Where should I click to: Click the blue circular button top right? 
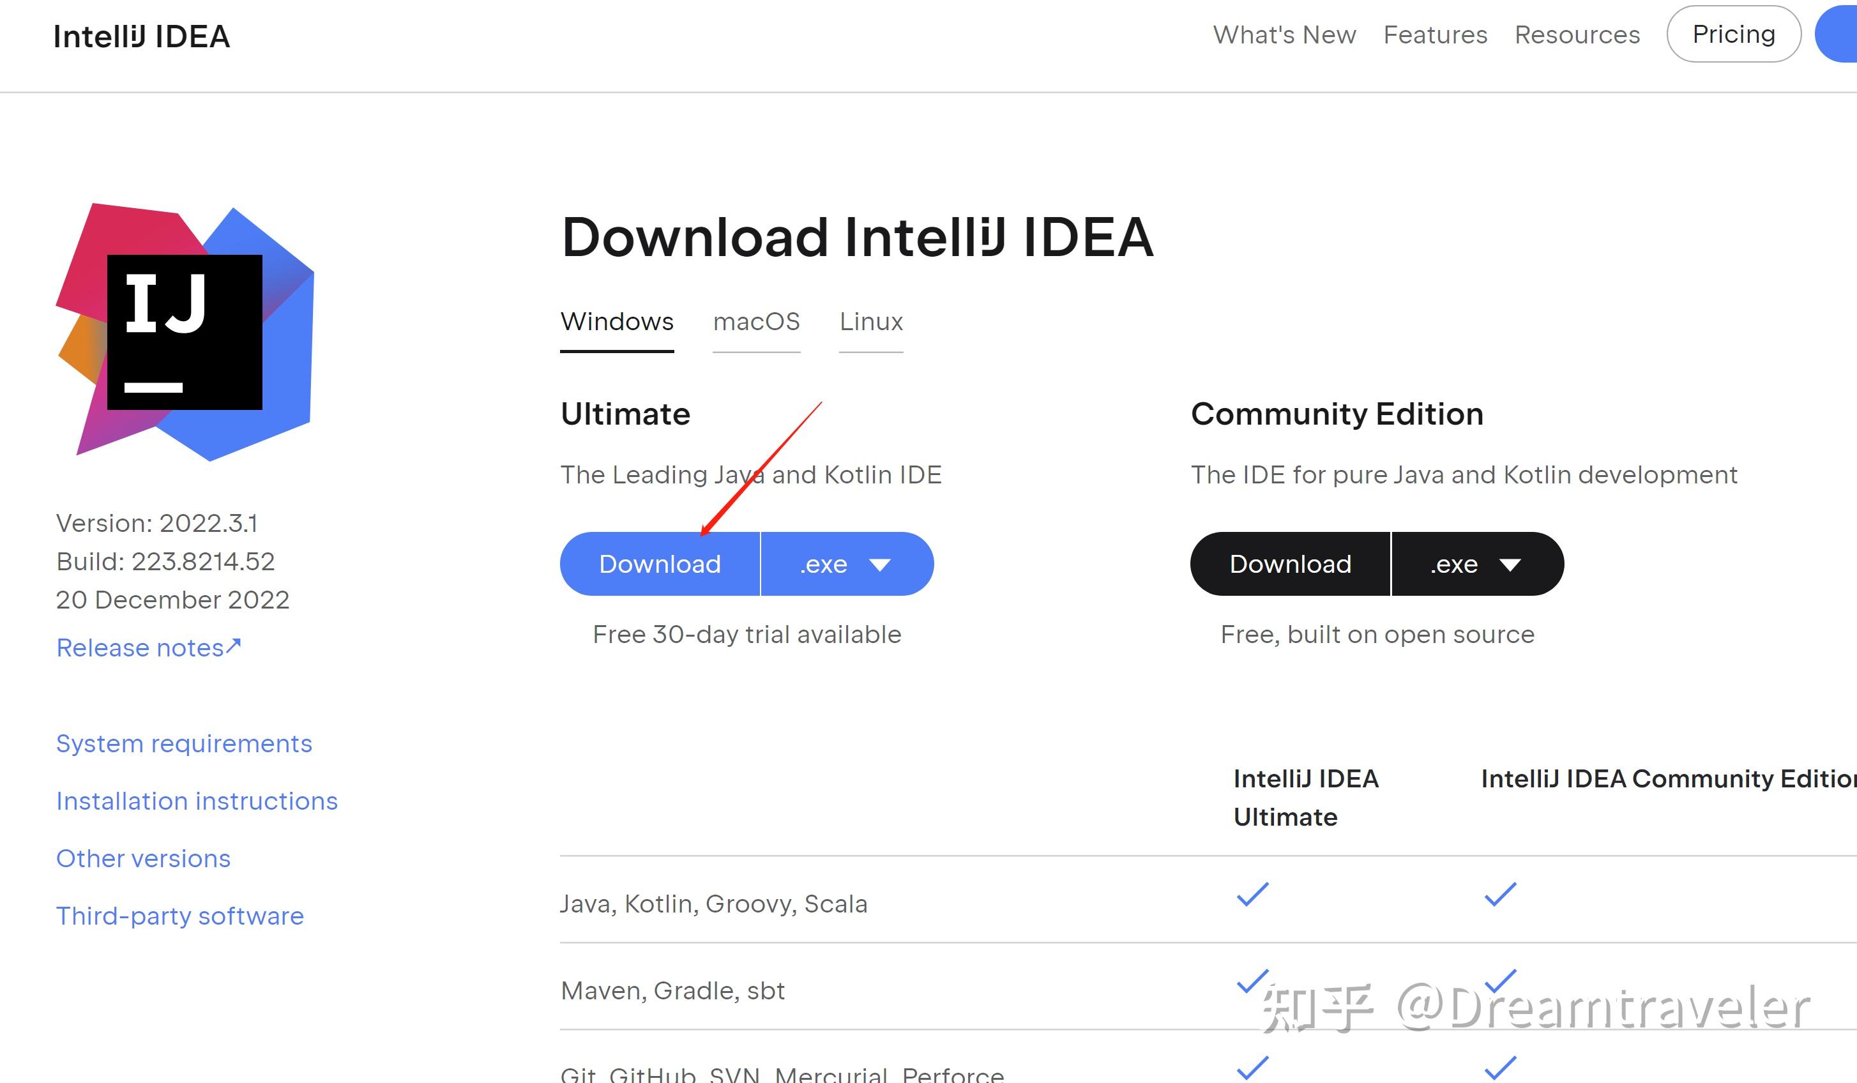[x=1842, y=33]
